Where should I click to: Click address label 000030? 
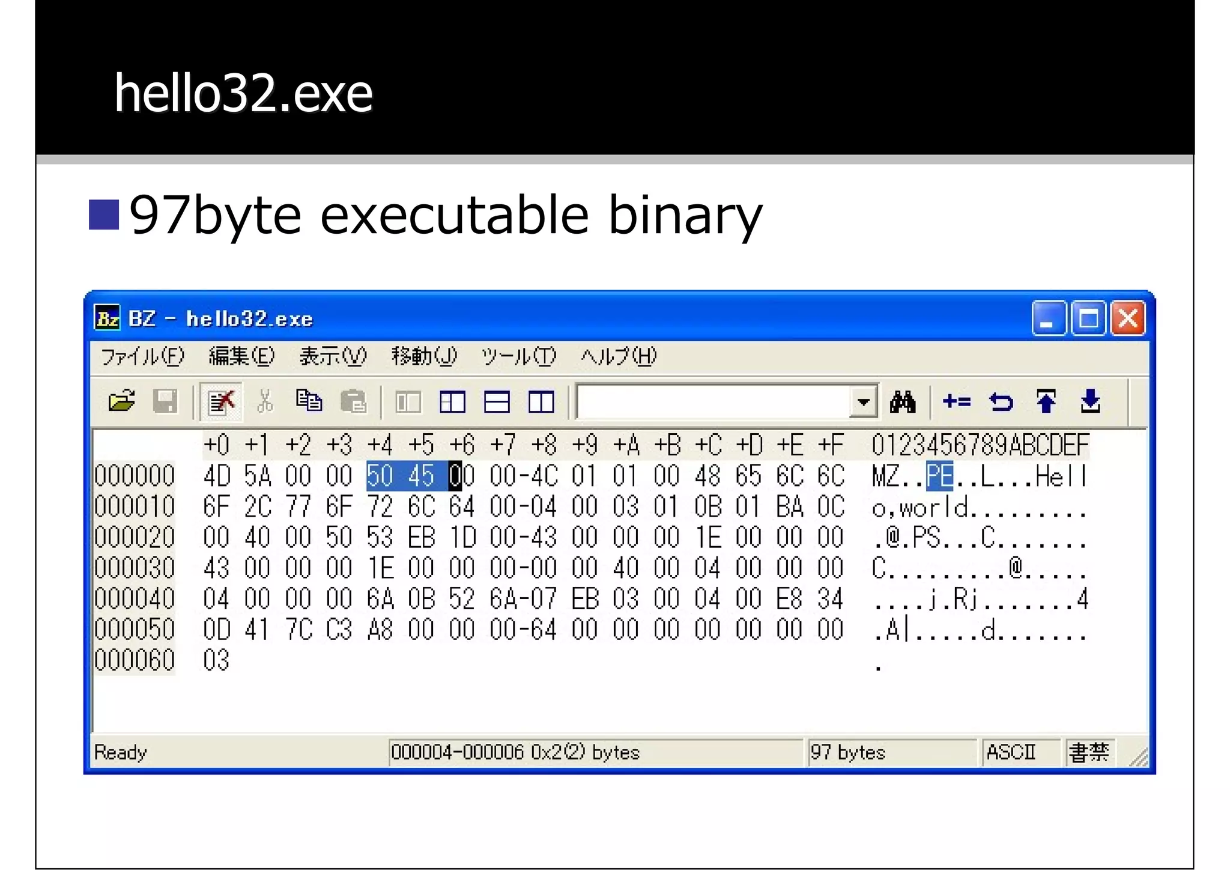135,568
